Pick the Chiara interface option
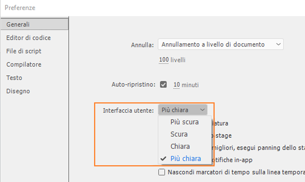Viewport: 305px width, 182px height. click(x=180, y=146)
